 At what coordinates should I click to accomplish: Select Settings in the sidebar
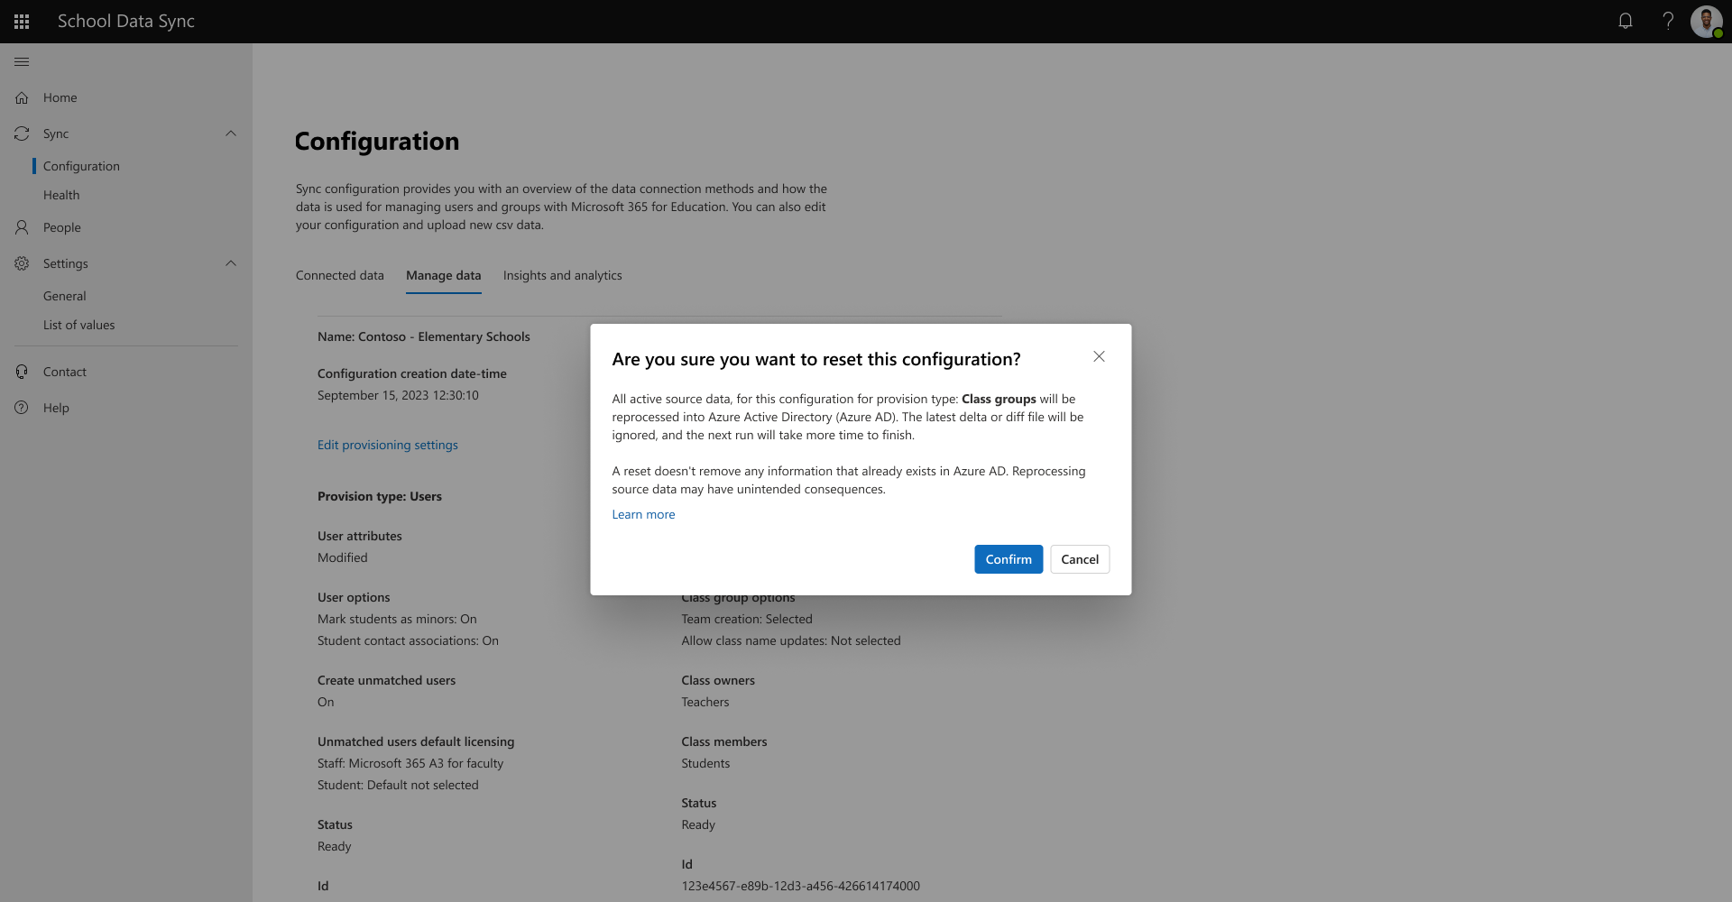tap(66, 263)
